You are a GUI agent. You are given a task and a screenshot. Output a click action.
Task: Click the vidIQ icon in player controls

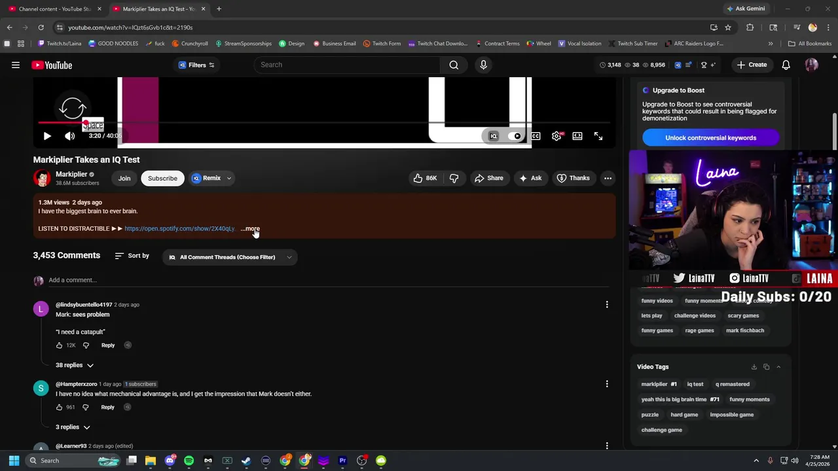pos(494,136)
